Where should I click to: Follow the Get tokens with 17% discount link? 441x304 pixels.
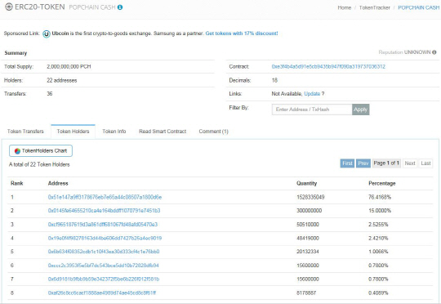(x=242, y=34)
